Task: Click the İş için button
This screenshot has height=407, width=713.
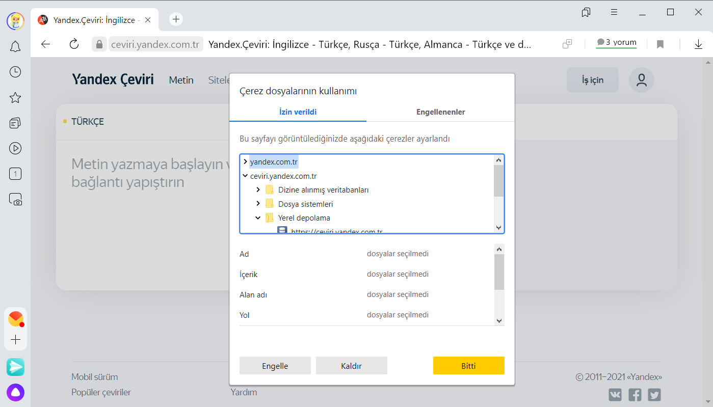Action: coord(593,80)
